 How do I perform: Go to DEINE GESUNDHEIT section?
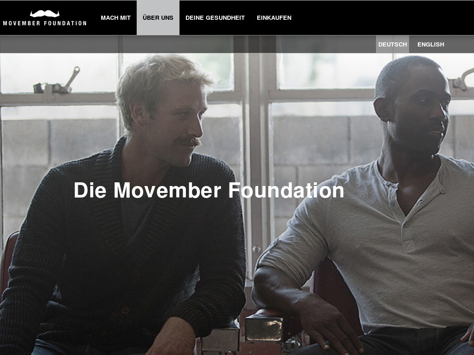(x=215, y=18)
